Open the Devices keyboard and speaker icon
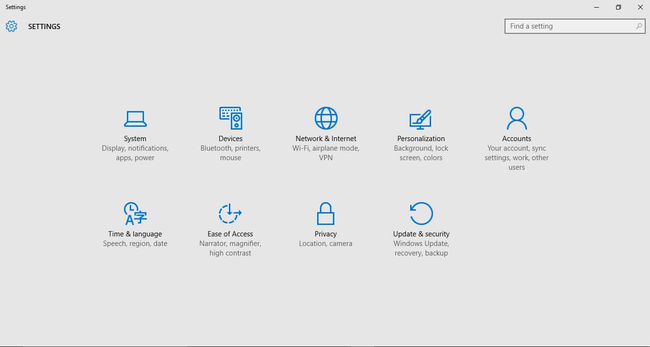The image size is (650, 347). [231, 118]
